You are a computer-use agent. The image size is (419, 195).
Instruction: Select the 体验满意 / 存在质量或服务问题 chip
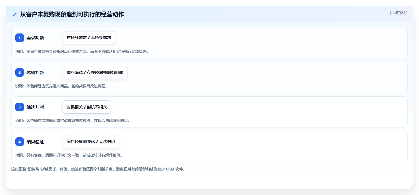click(95, 72)
